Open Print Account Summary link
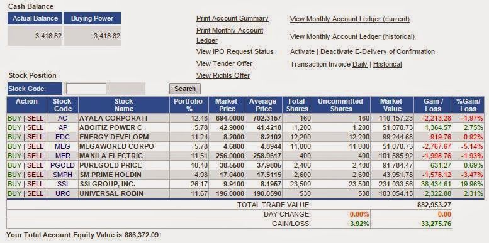 click(232, 18)
